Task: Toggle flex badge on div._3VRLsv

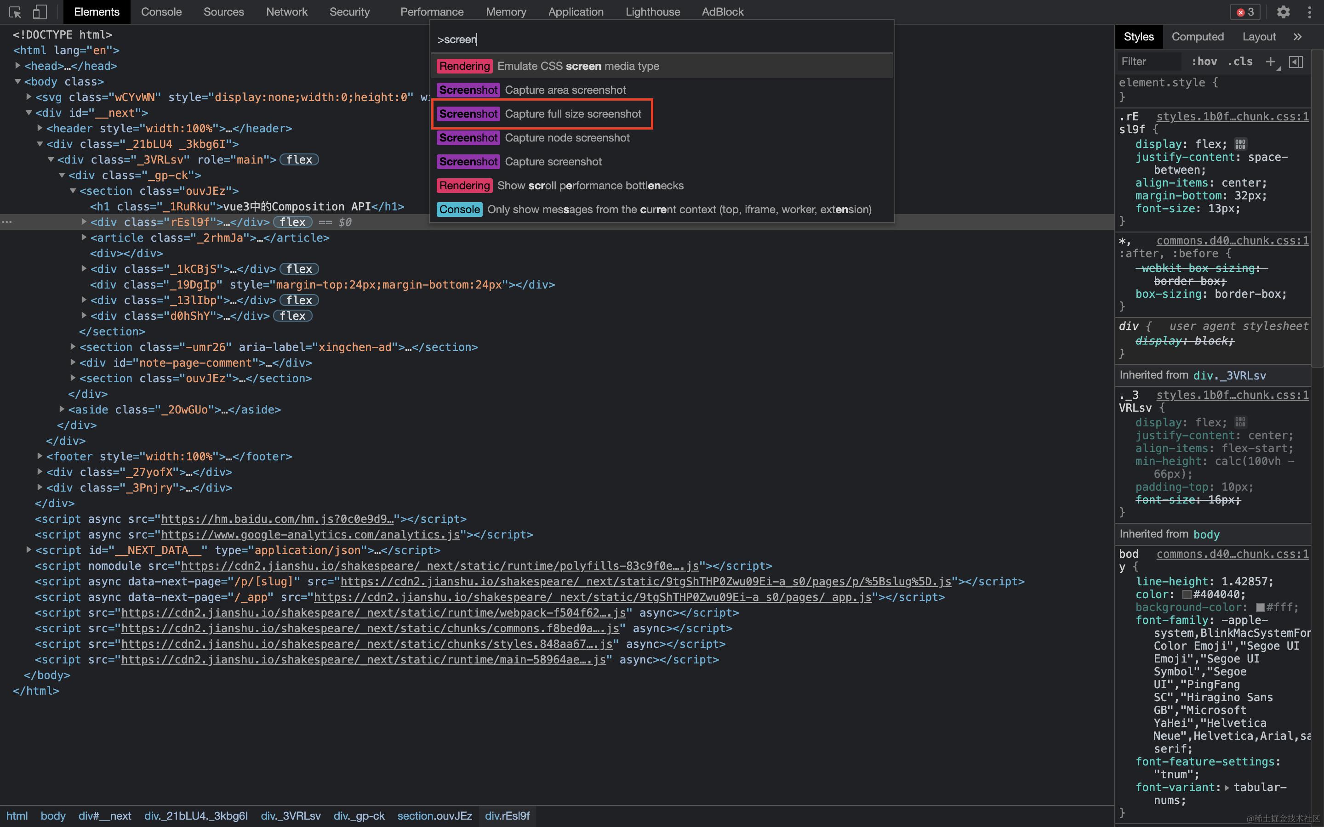Action: [x=299, y=160]
